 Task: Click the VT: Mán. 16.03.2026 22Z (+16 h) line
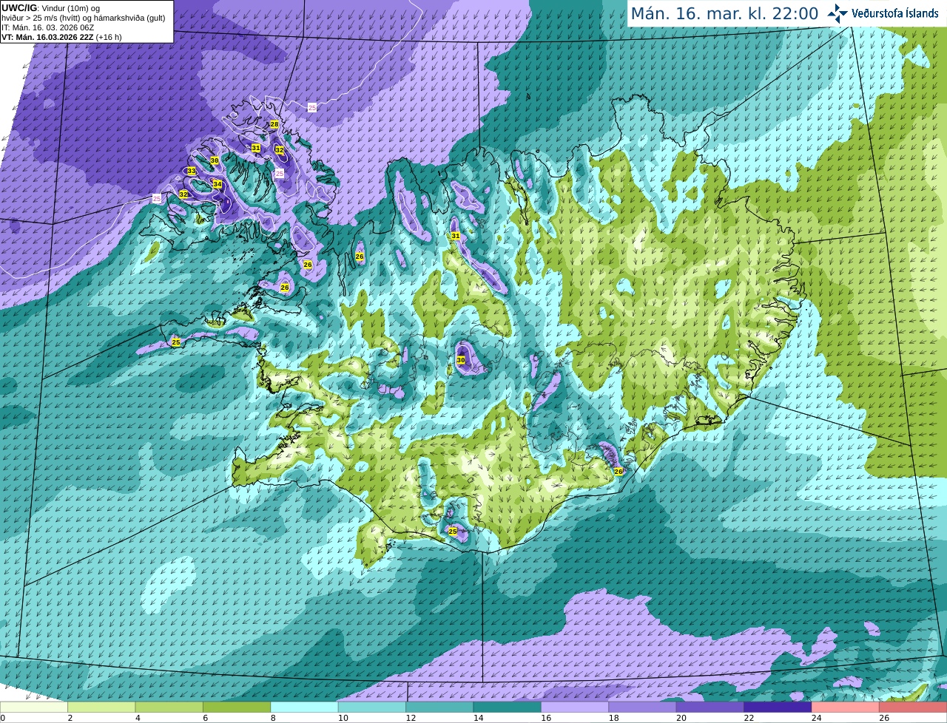coord(61,37)
